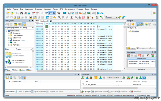Collapse the Рабочий стол tree node
The height and width of the screenshot is (101, 161).
click(x=6, y=31)
